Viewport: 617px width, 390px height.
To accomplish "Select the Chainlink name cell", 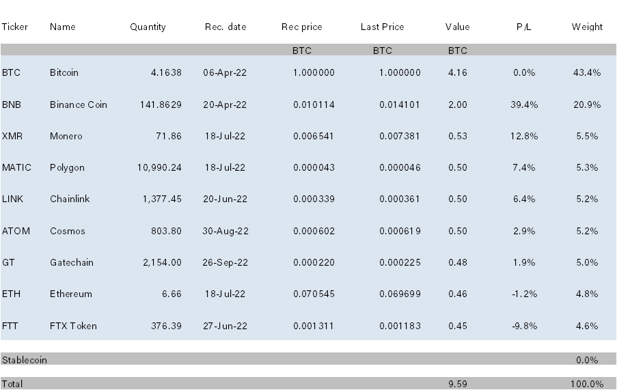I will (x=70, y=199).
